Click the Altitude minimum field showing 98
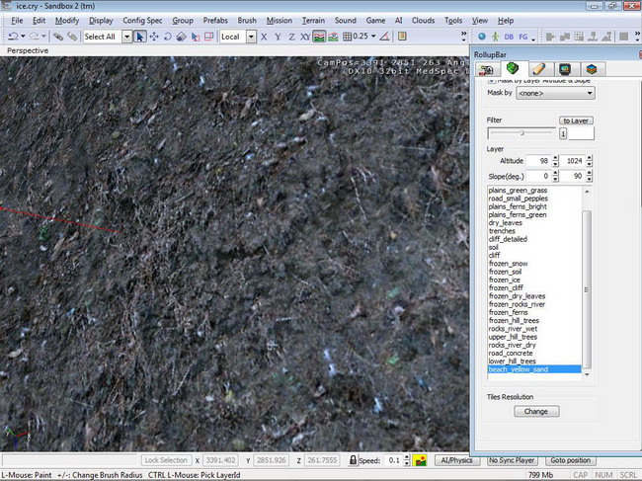The image size is (642, 481). coord(538,161)
